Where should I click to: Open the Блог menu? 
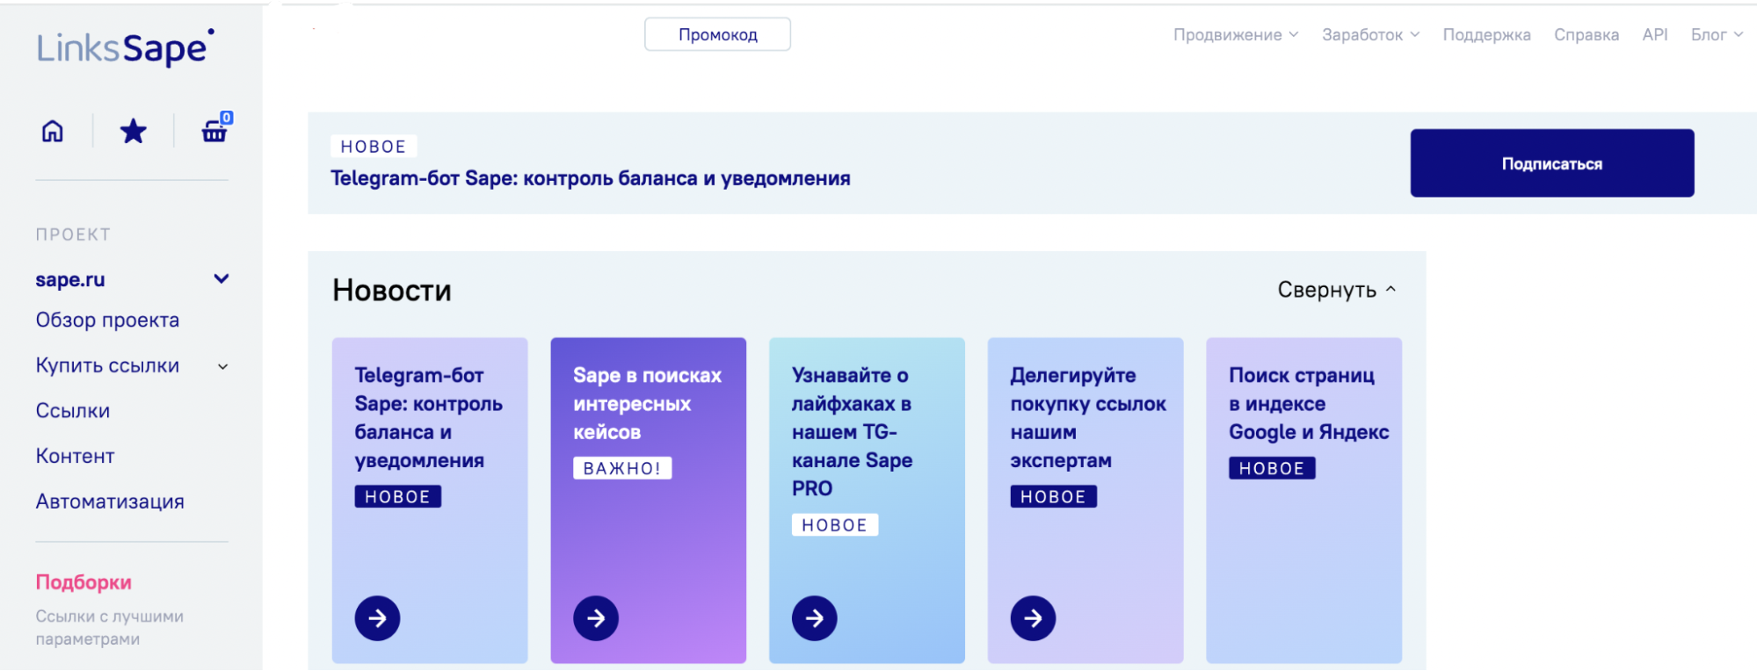1716,35
